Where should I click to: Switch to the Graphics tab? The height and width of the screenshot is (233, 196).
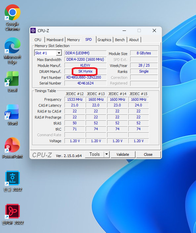pyautogui.click(x=104, y=40)
